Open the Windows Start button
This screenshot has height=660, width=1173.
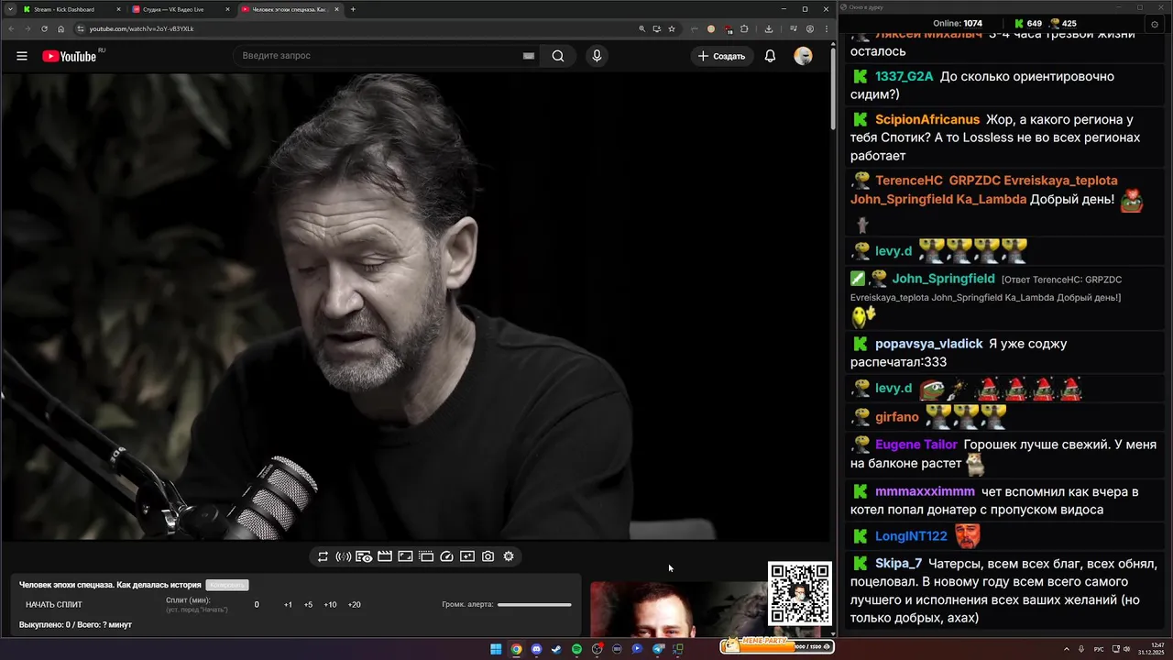[496, 649]
